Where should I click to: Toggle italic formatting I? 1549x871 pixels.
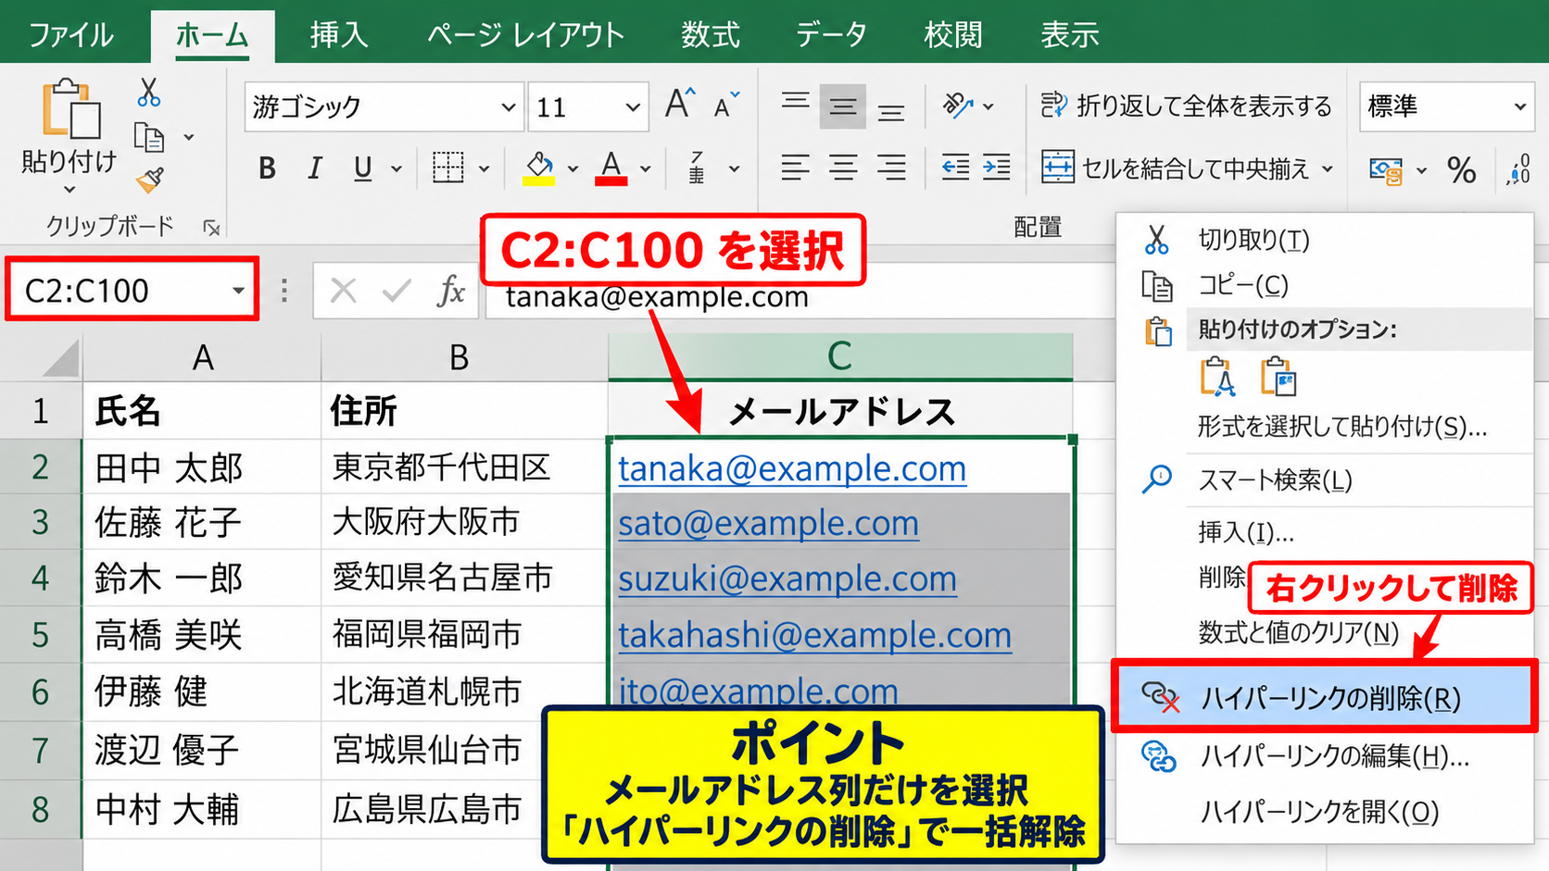(x=315, y=168)
